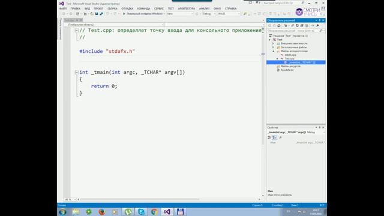Click the Property Pages wrench icon in Properties panel
Image resolution: width=384 pixels, height=216 pixels.
[281, 137]
